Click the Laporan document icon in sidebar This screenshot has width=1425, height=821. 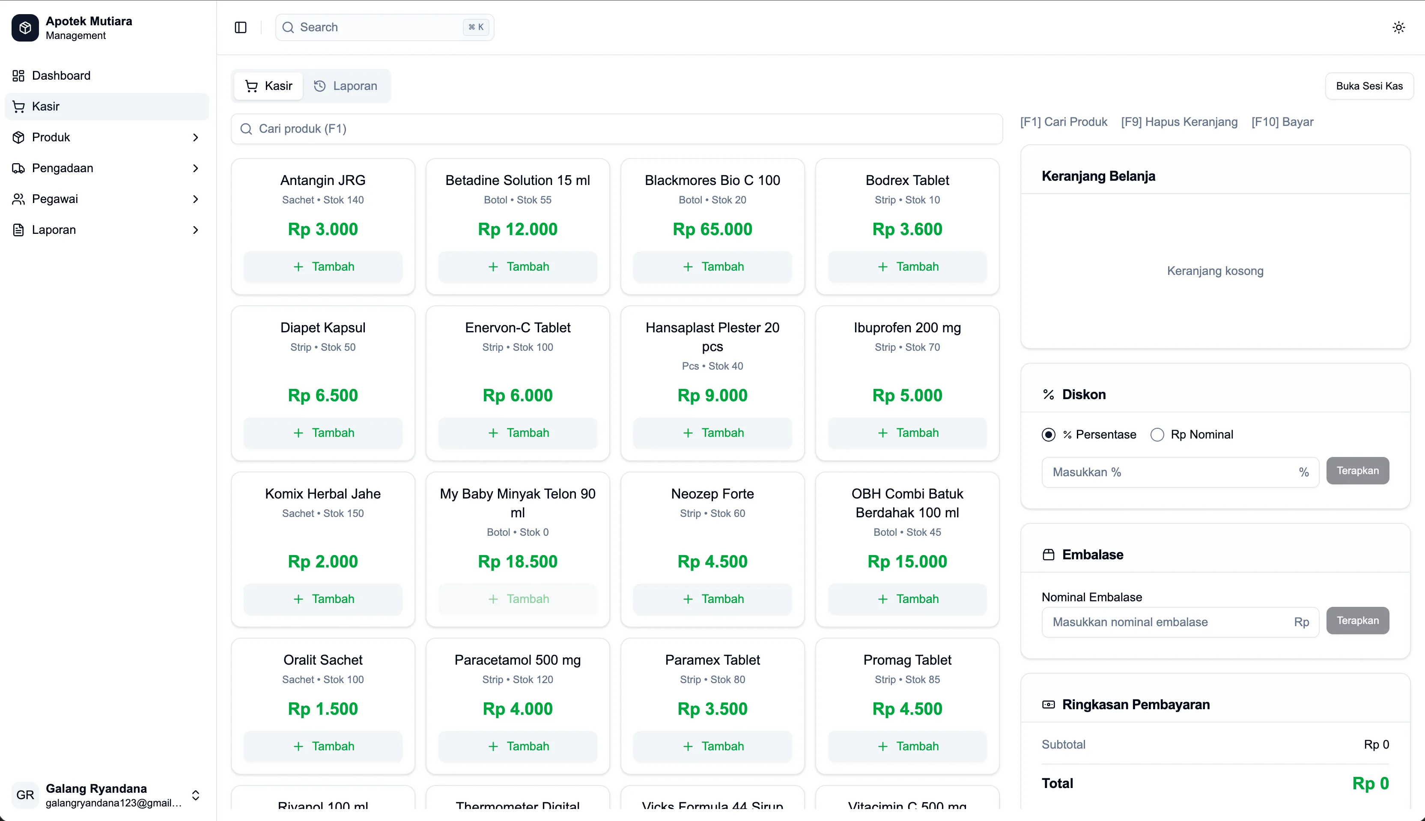pyautogui.click(x=18, y=230)
